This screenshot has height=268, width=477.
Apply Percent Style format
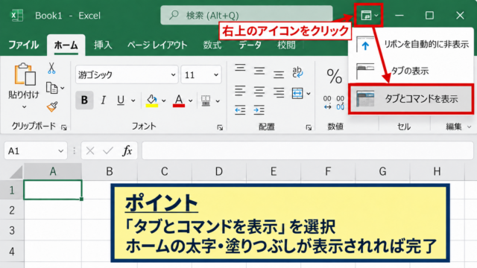tap(335, 76)
